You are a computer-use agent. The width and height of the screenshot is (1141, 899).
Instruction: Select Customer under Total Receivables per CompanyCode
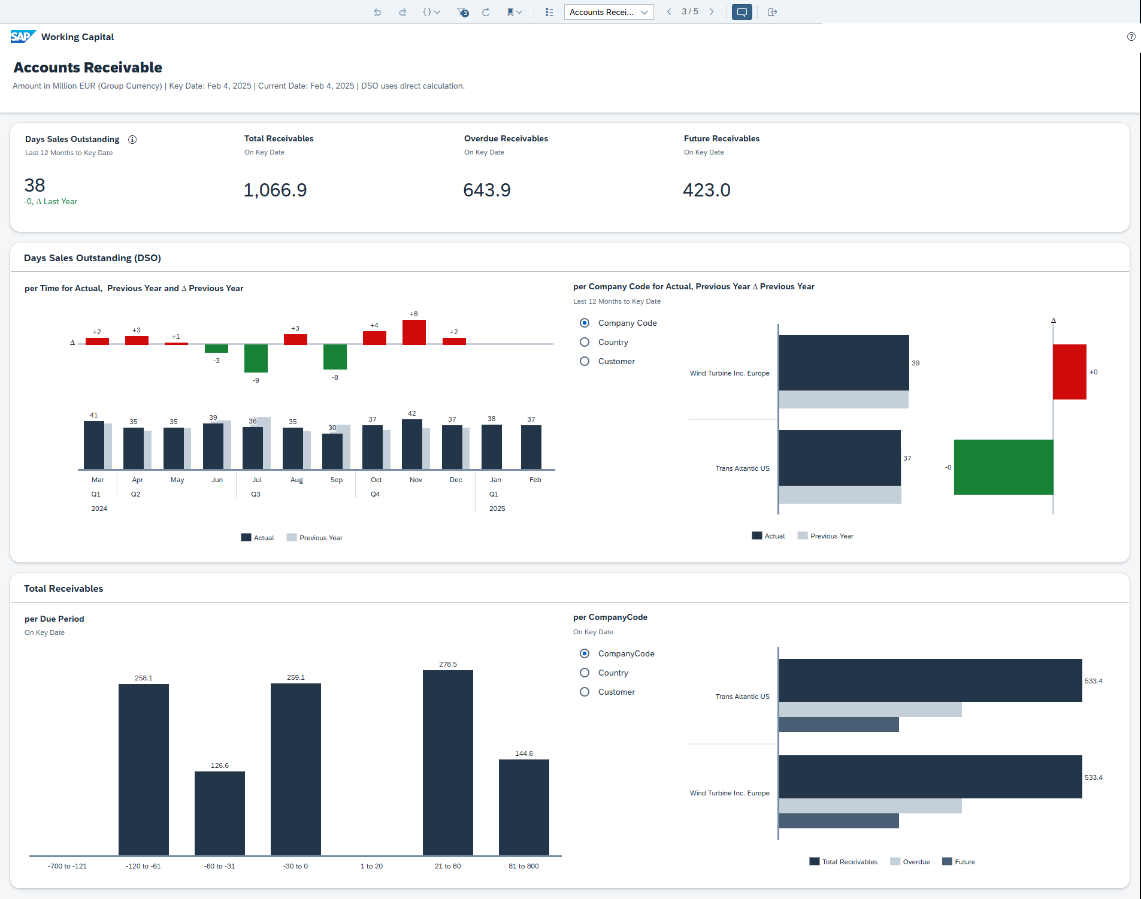click(585, 692)
